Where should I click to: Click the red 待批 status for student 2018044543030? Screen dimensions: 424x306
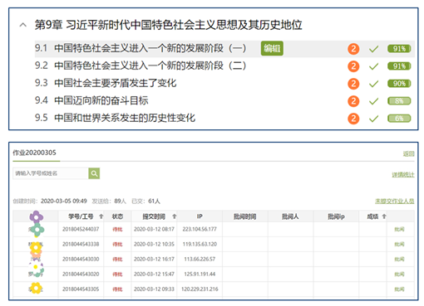point(117,260)
